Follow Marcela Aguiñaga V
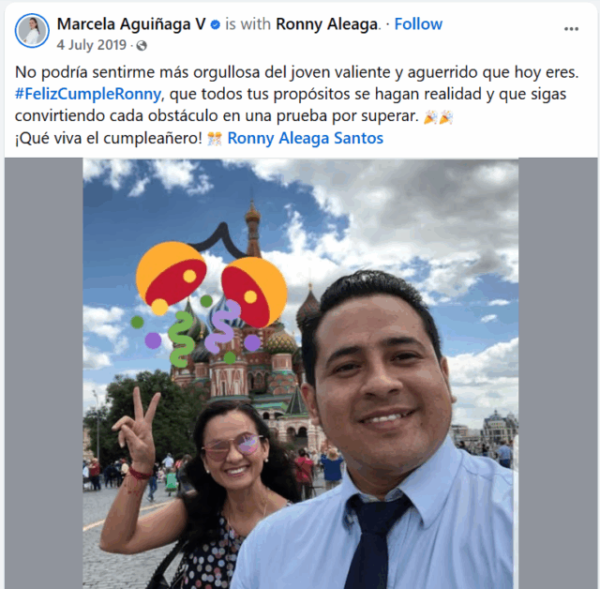 point(418,24)
